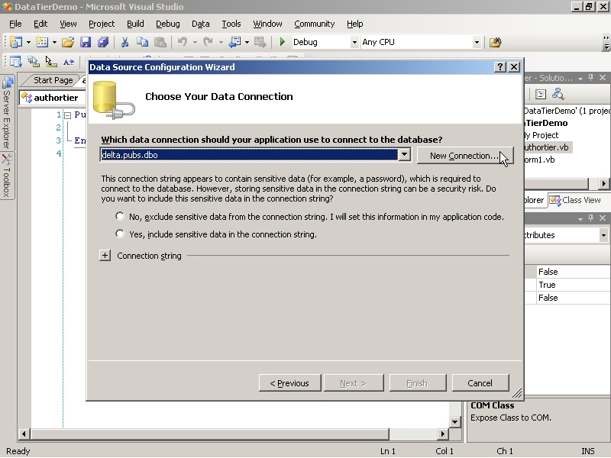Select the My Project tree item
This screenshot has width=611, height=458.
click(x=541, y=135)
